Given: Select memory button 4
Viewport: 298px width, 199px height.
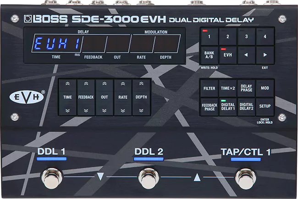Looking at the screenshot, I should (x=265, y=37).
